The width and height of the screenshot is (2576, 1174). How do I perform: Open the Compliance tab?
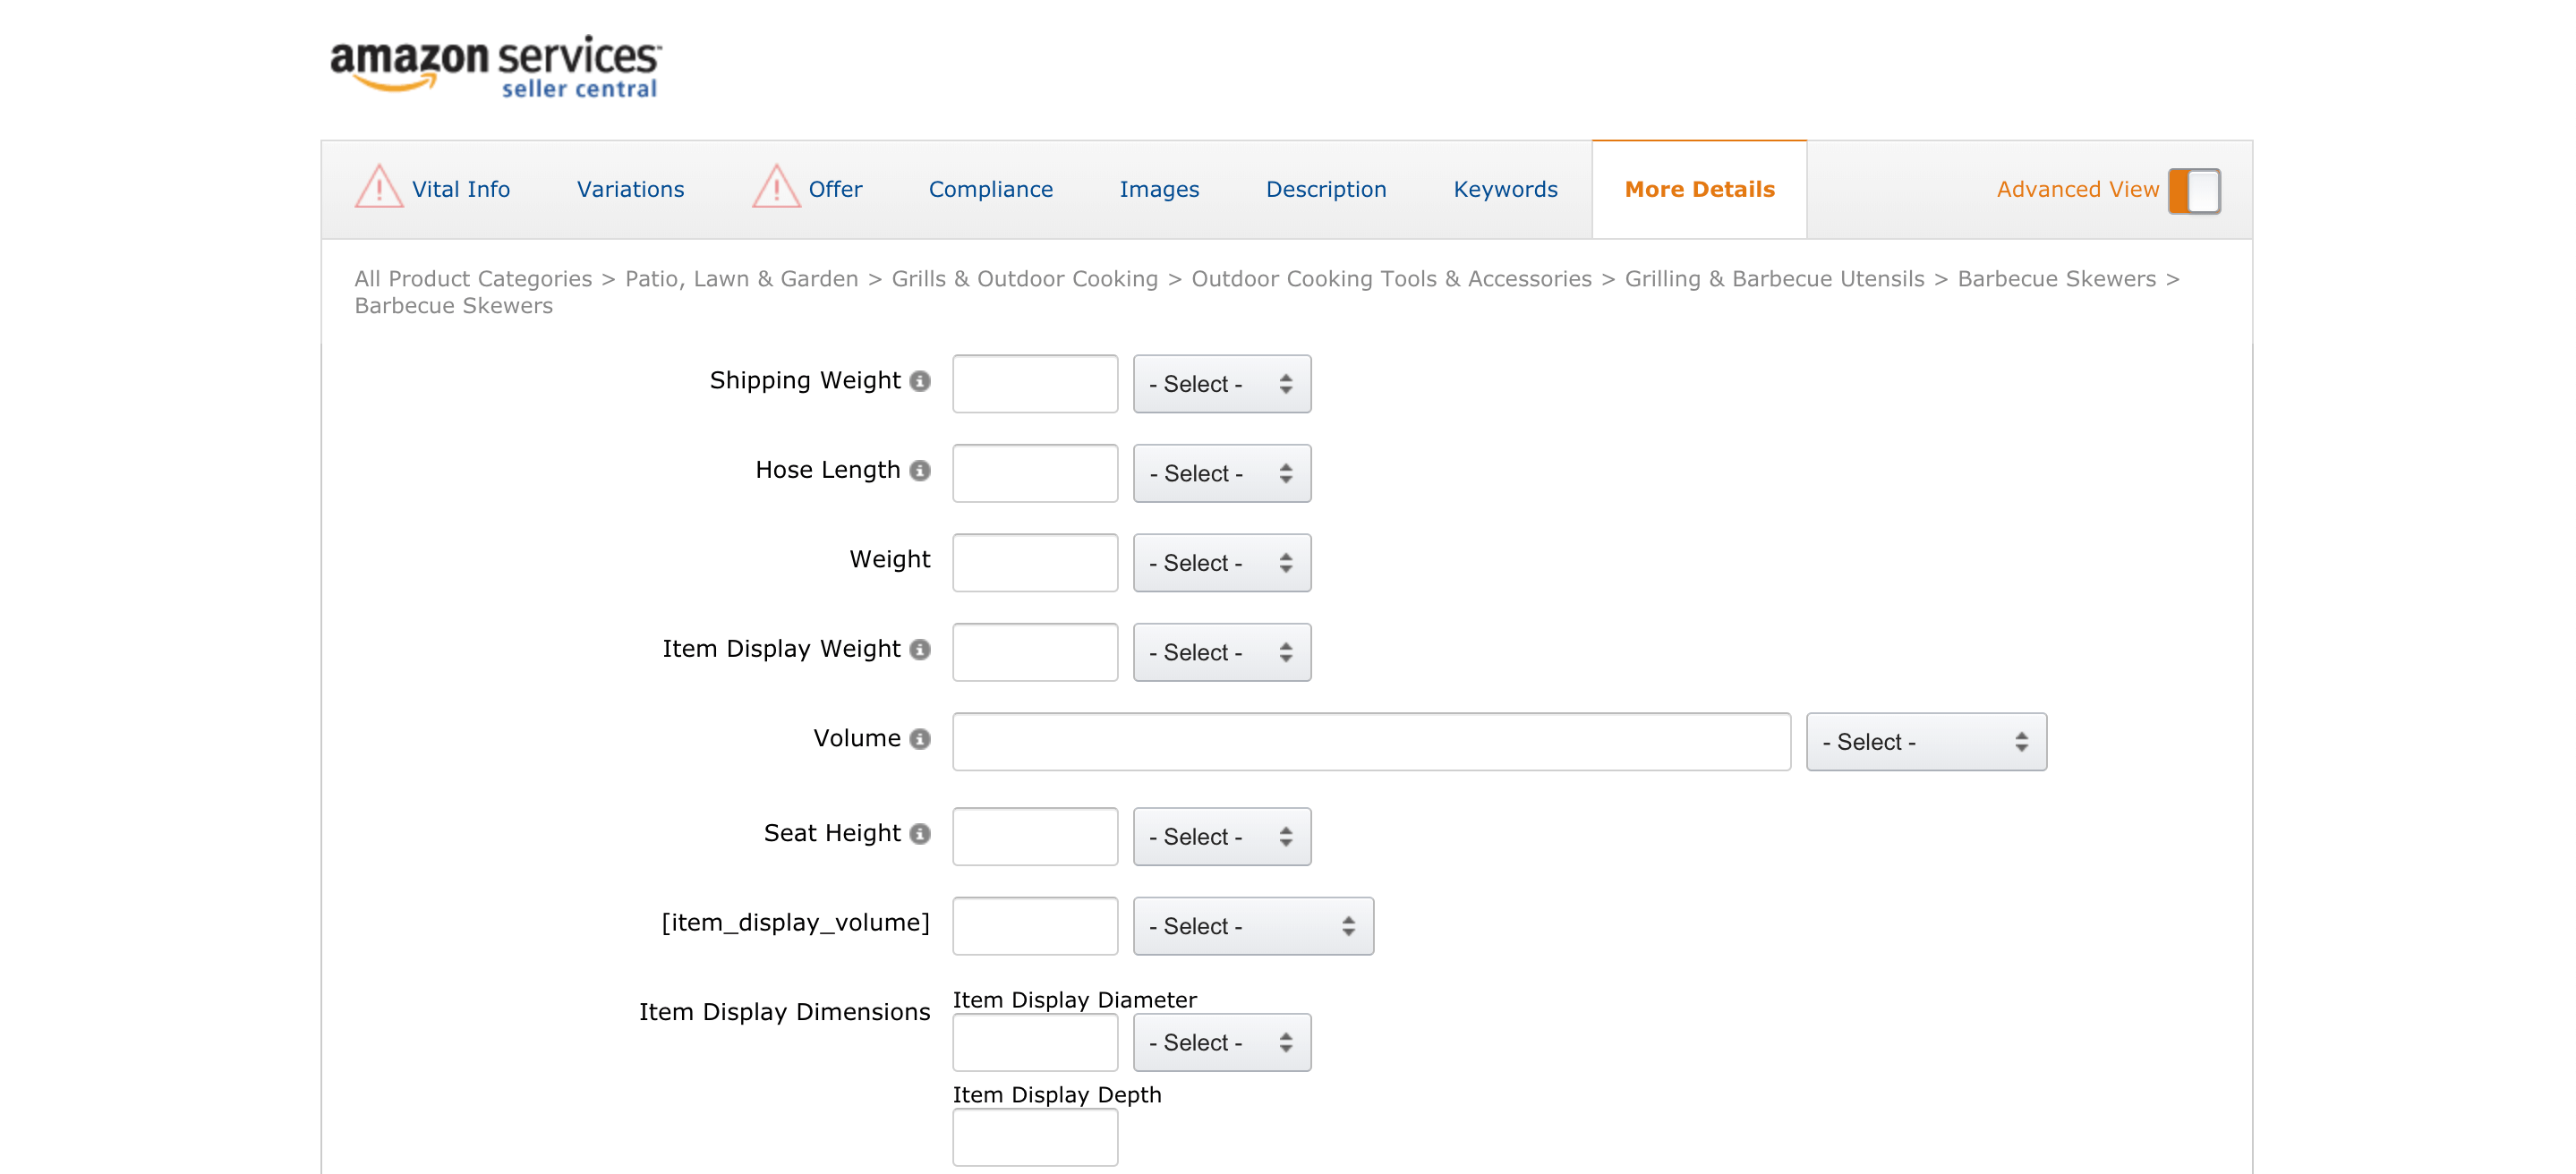tap(990, 189)
